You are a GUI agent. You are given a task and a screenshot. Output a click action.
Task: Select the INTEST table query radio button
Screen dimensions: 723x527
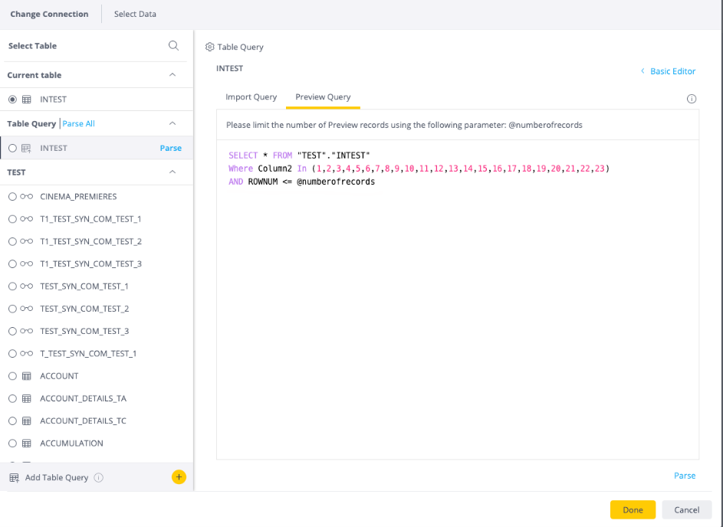[x=12, y=149]
